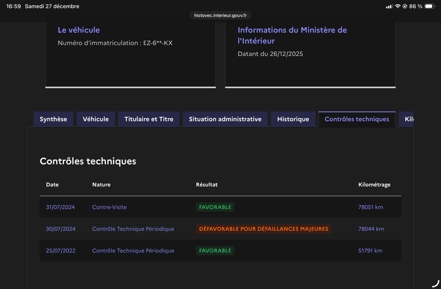Tap the battery icon in status bar
This screenshot has width=441, height=289.
point(429,7)
